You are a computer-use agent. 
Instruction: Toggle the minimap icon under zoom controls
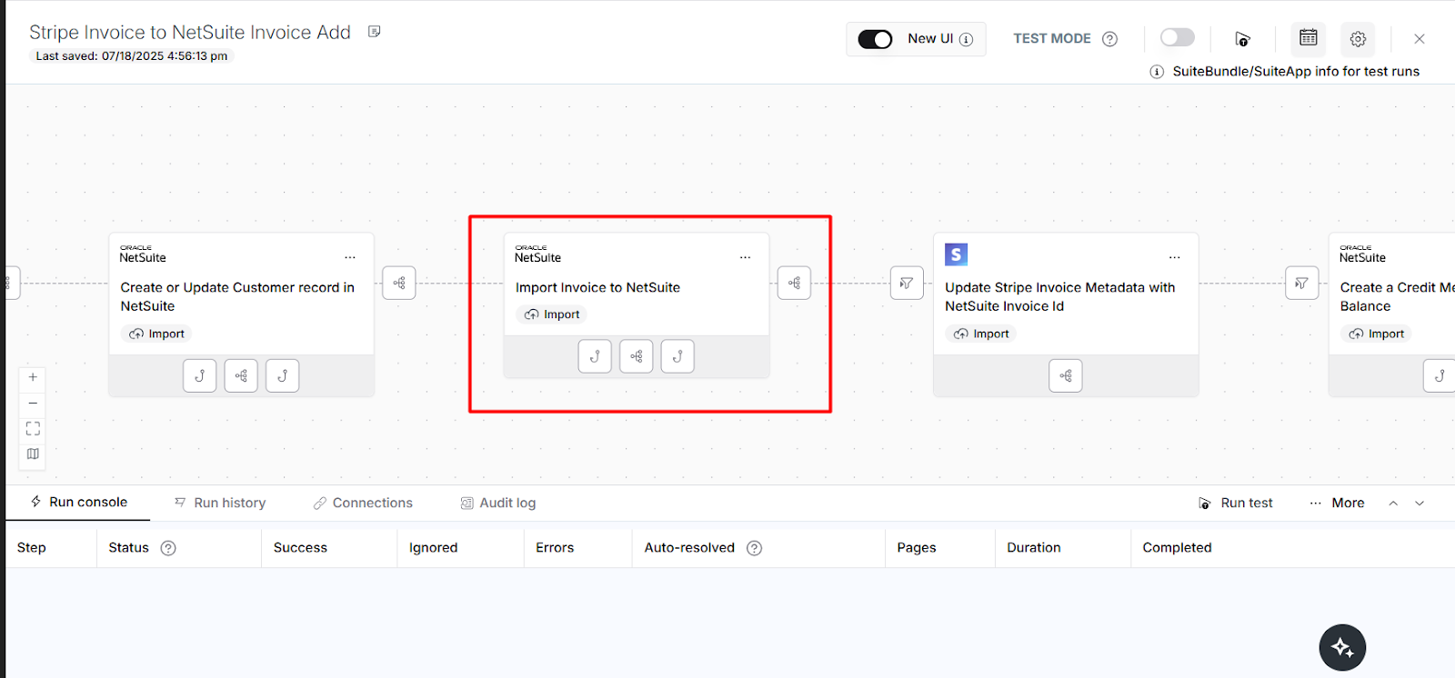[x=33, y=454]
